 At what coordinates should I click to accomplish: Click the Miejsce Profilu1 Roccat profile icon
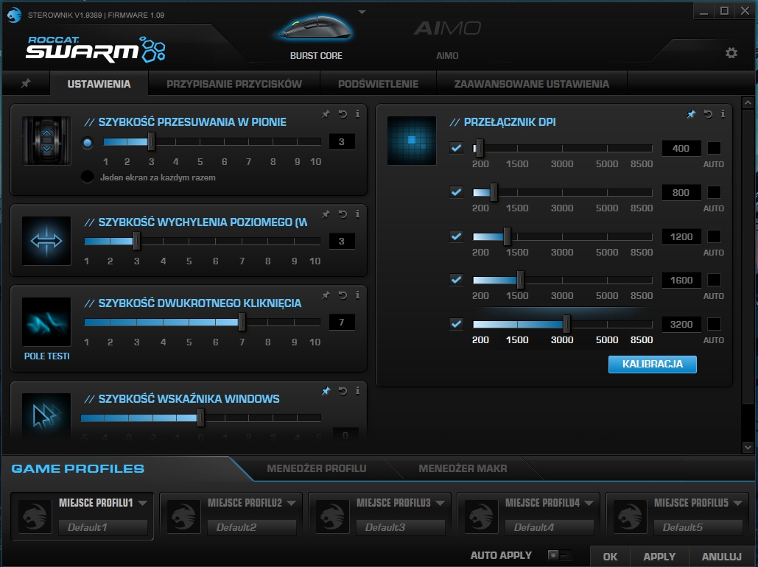(x=35, y=516)
